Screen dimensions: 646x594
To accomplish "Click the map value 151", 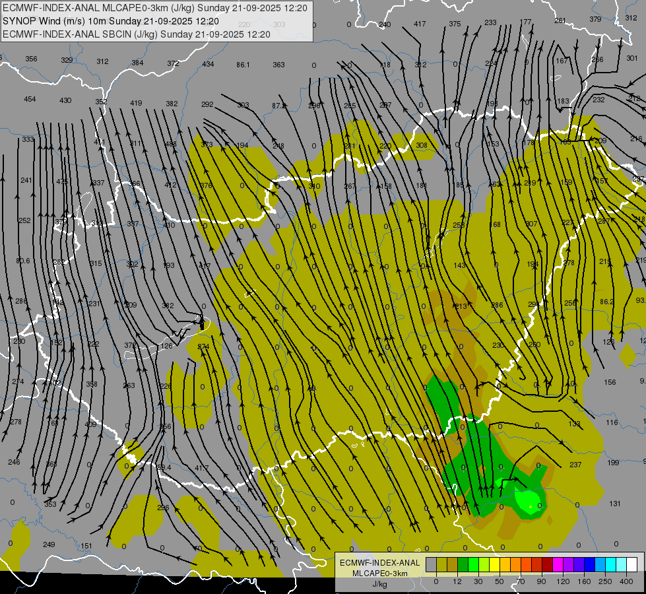I will [86, 546].
